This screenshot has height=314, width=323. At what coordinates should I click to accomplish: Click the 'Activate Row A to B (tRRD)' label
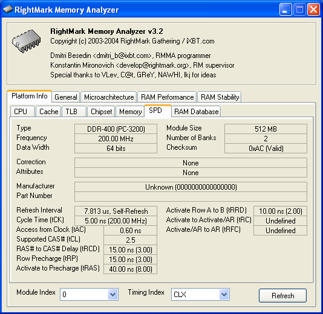tap(206, 210)
